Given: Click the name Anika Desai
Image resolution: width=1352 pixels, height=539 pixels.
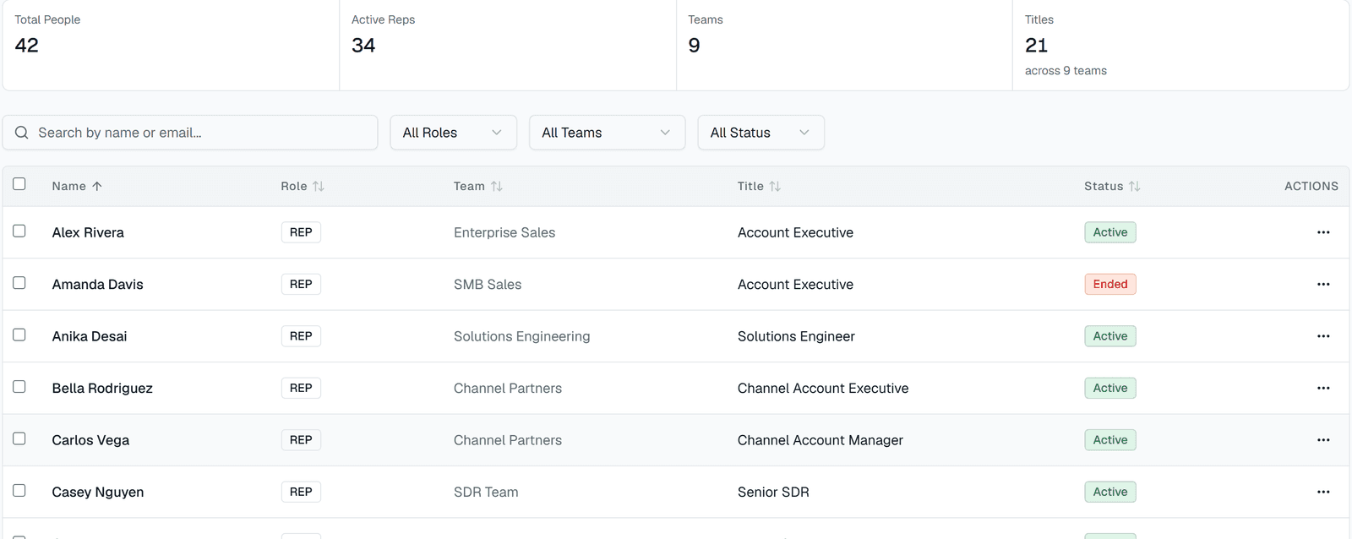Looking at the screenshot, I should (x=90, y=336).
